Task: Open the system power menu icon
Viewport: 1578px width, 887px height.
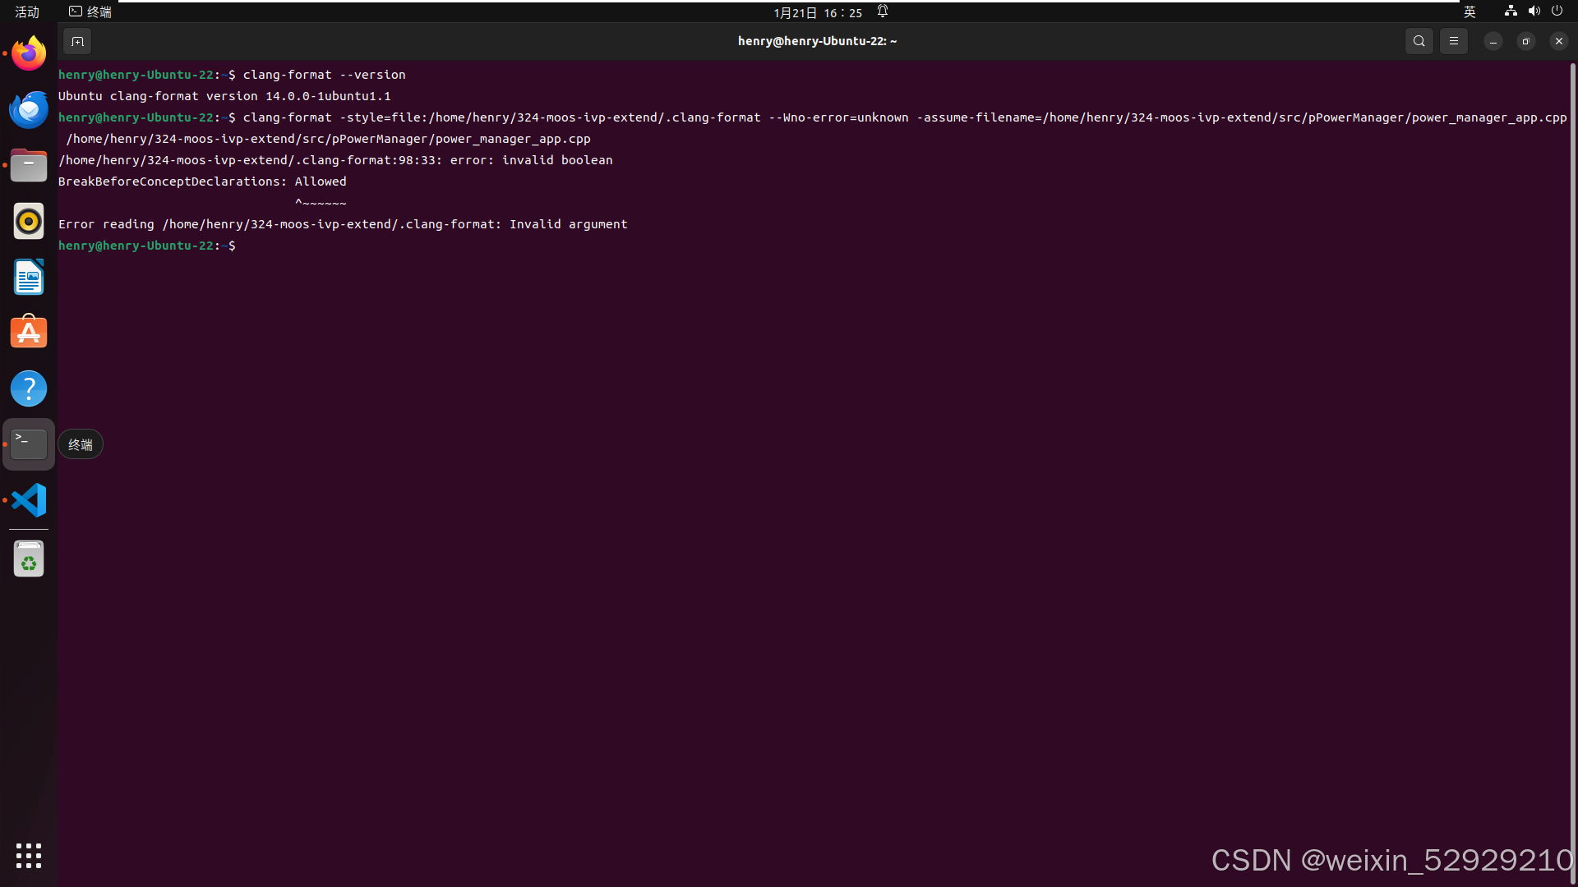Action: coord(1557,11)
